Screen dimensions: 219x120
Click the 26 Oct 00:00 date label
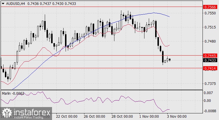pos(95,117)
